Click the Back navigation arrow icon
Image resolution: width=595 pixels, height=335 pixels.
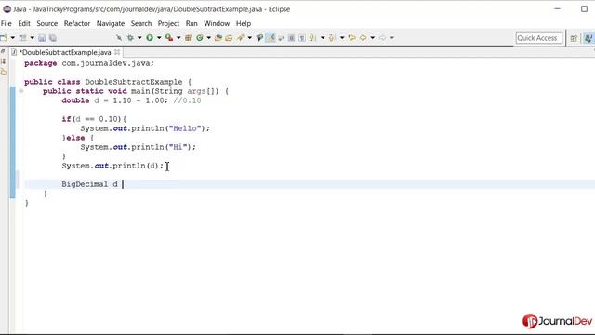coord(364,38)
